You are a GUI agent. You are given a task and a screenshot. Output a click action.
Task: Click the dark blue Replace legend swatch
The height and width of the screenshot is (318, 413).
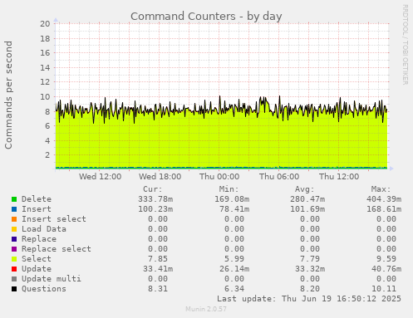click(x=14, y=239)
